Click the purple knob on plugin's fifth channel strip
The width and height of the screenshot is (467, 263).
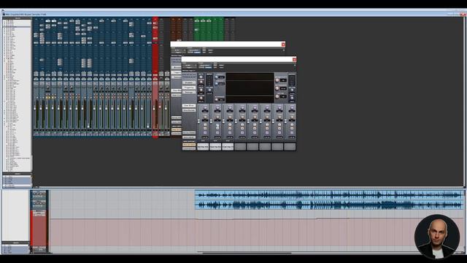255,107
